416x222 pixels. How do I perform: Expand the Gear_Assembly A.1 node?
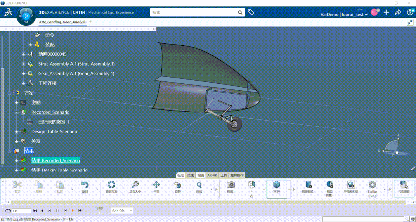coord(23,74)
